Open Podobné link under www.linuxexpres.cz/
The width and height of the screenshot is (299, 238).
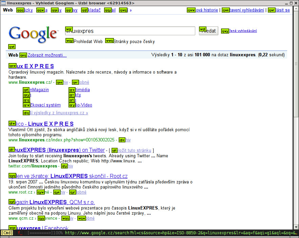click(80, 82)
